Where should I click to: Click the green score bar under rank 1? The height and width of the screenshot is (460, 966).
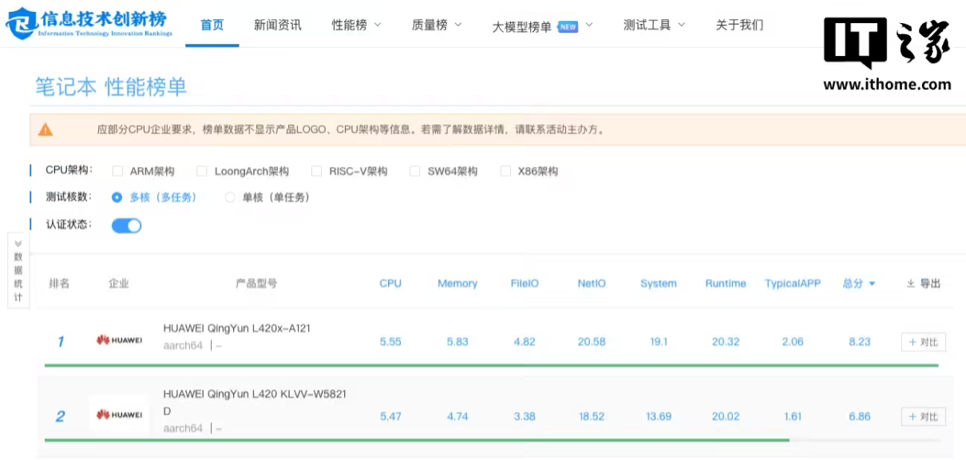[x=491, y=365]
